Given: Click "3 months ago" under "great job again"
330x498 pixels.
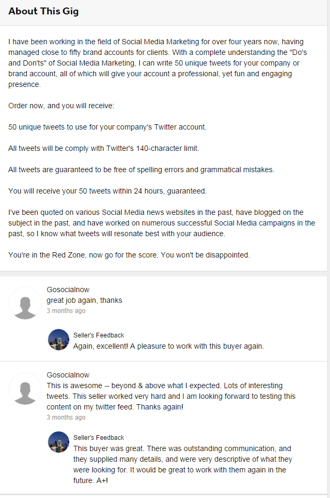Looking at the screenshot, I should tap(66, 311).
